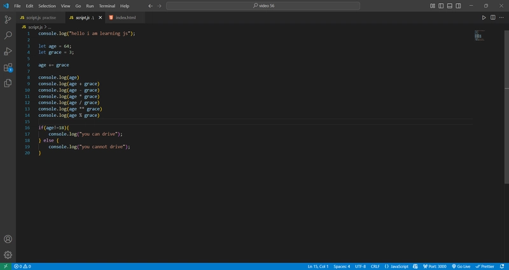The image size is (509, 270).
Task: Open the Go menu
Action: click(x=78, y=6)
